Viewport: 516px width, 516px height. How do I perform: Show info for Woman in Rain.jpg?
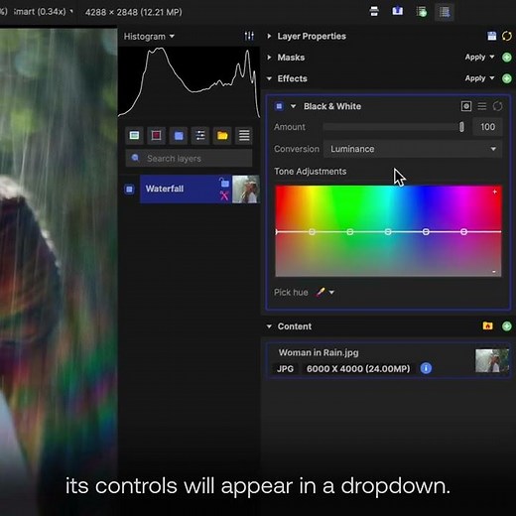[426, 368]
